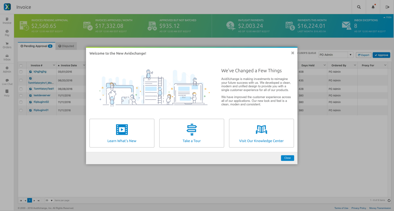Open the Inbox from the left sidebar
This screenshot has height=211, width=394.
point(7,57)
